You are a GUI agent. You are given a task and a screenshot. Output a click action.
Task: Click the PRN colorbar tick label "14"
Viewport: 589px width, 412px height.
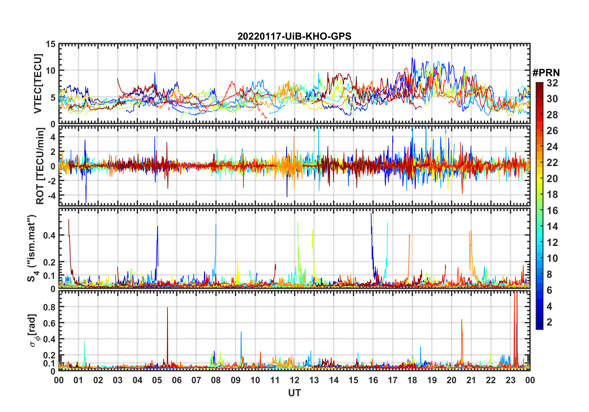[552, 226]
